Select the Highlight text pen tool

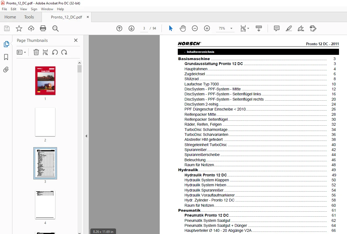point(289,28)
